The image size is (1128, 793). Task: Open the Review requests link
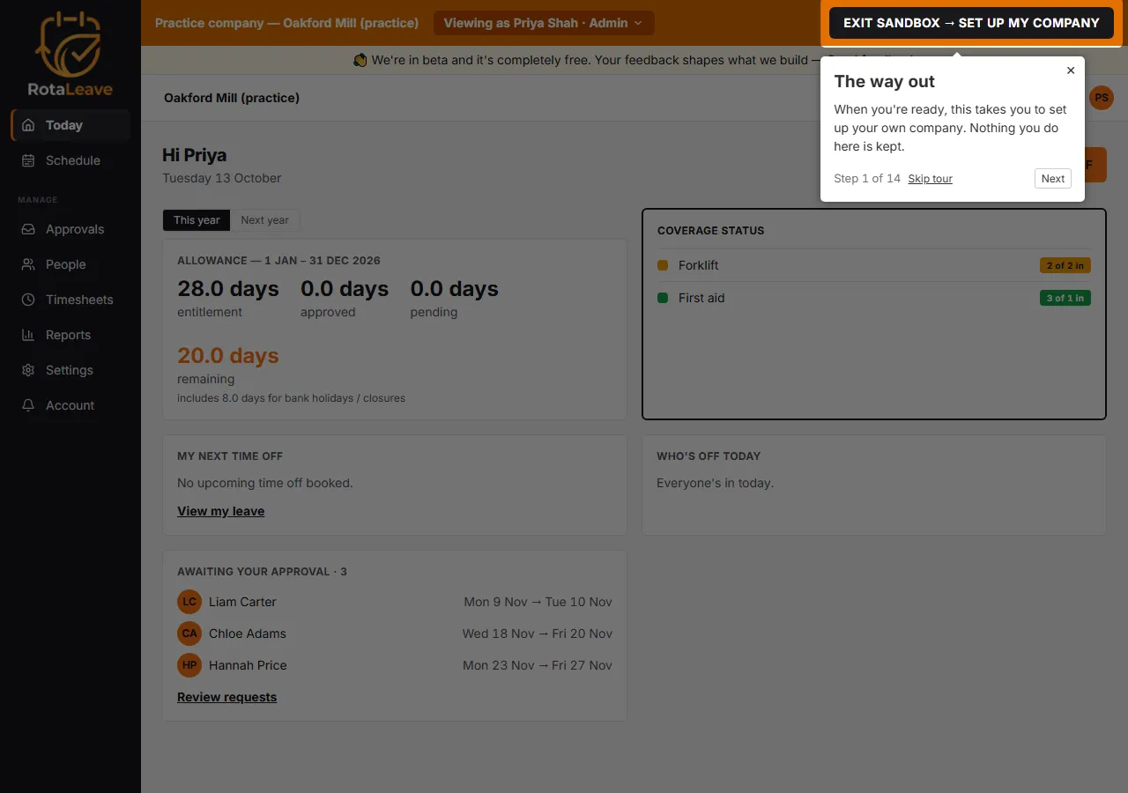[227, 697]
